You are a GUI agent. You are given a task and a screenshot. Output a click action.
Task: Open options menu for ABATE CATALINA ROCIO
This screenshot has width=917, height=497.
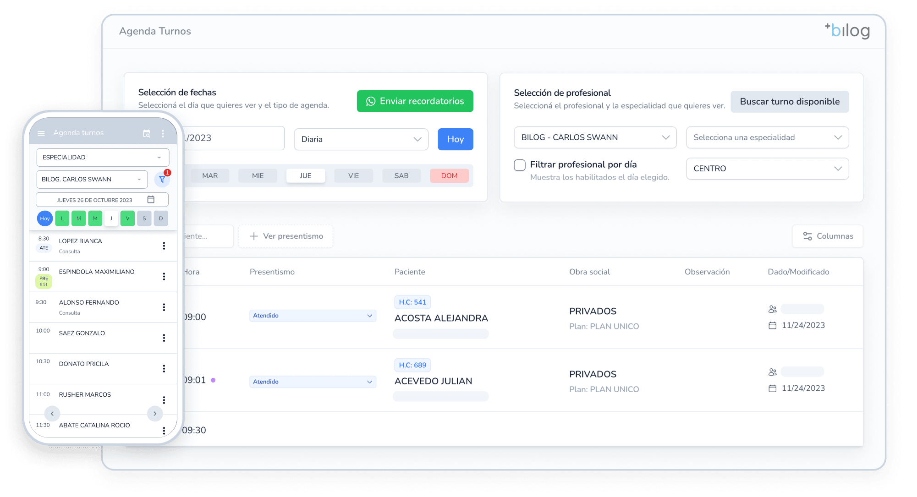(x=164, y=431)
